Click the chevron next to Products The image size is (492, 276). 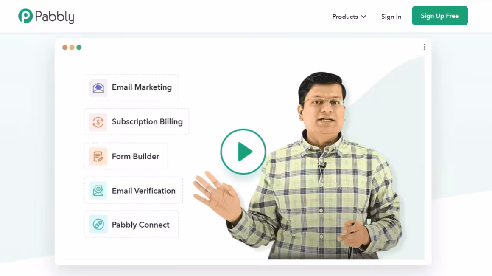tap(364, 17)
